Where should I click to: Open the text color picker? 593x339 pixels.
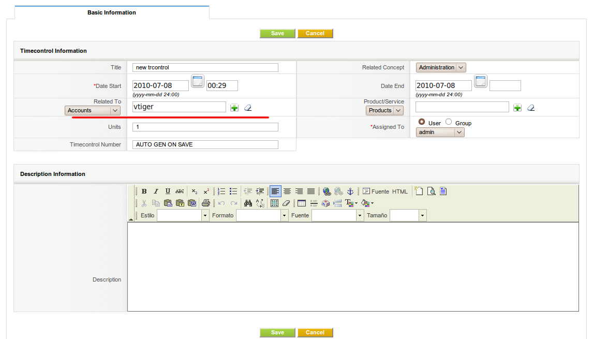click(351, 203)
